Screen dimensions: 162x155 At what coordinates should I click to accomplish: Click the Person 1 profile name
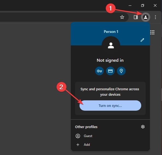pos(111,32)
